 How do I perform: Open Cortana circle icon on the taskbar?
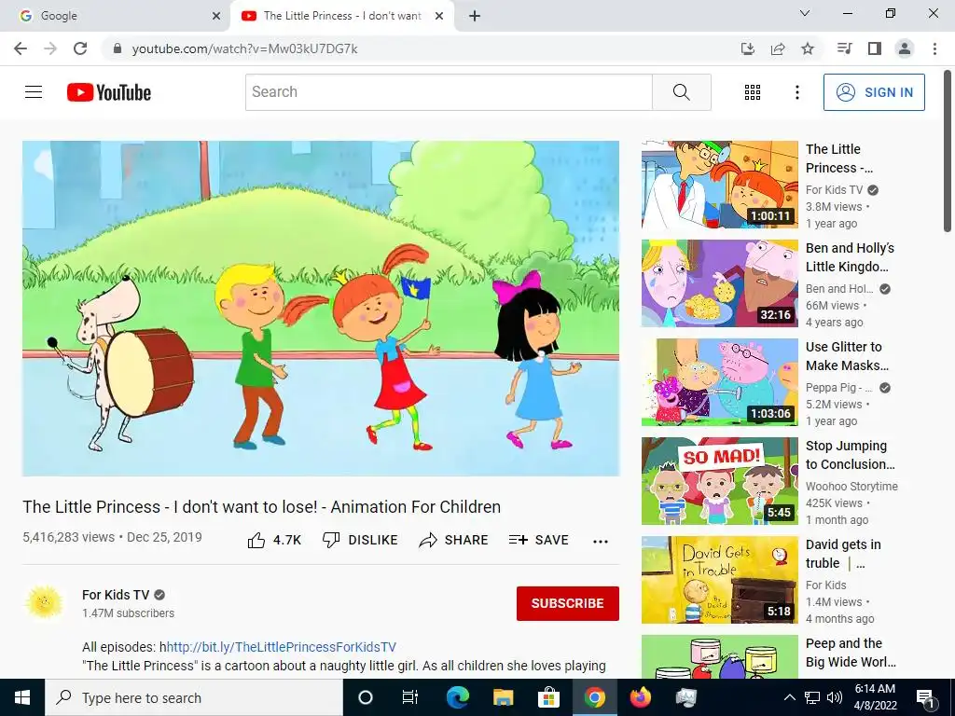click(x=366, y=697)
